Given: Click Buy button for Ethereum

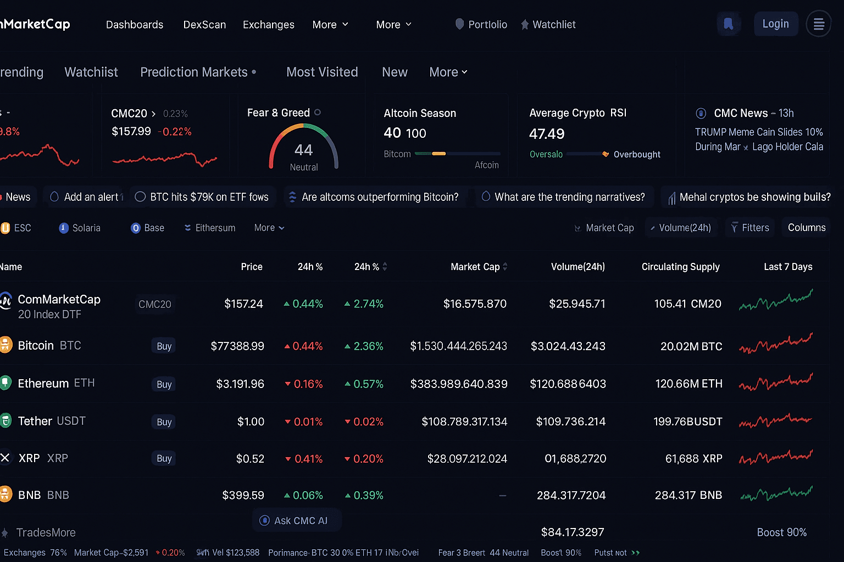Looking at the screenshot, I should [x=164, y=384].
